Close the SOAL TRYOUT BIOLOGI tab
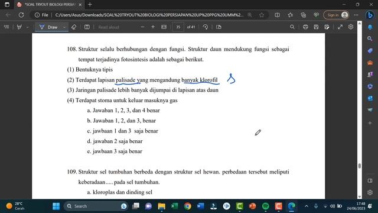 point(80,4)
